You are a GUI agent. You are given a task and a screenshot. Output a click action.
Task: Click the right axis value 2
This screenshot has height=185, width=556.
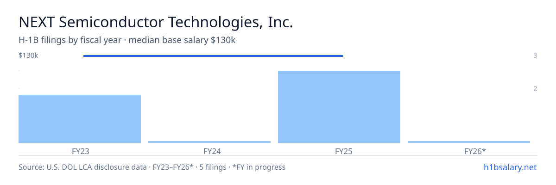[535, 89]
